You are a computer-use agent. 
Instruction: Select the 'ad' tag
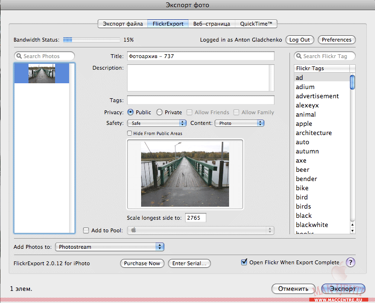click(322, 77)
